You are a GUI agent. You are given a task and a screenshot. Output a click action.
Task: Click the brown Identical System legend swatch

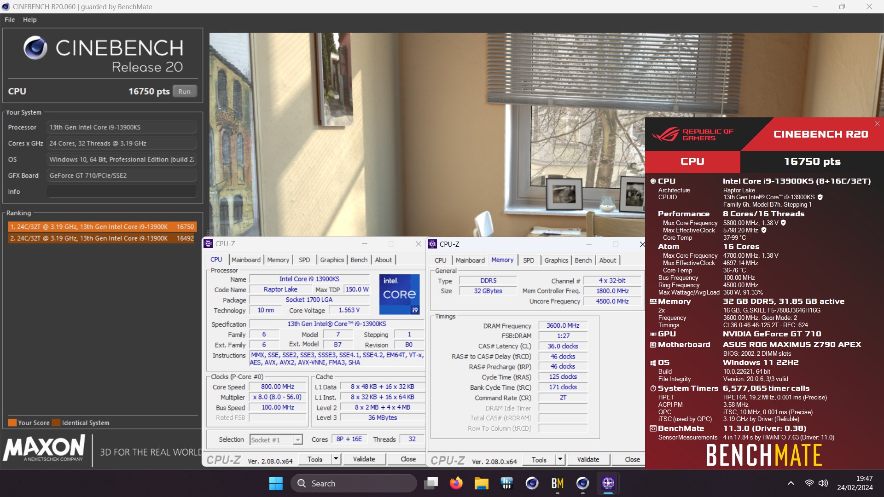56,422
